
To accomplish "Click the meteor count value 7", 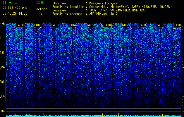I will (x=42, y=13).
